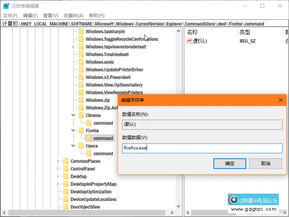This screenshot has height=217, width=289.
Task: Select the Opera key folder icon
Action: coord(81,146)
